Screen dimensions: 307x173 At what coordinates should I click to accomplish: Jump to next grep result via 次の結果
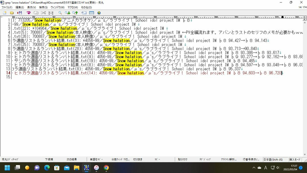(72, 159)
